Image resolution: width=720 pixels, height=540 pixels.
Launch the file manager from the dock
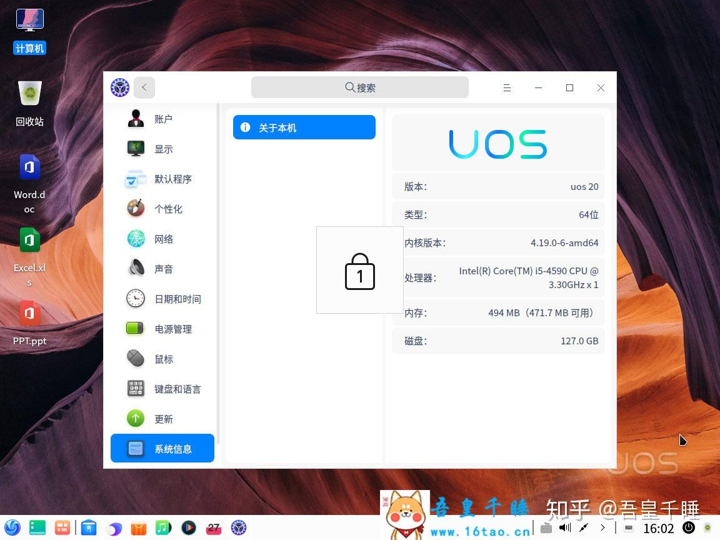88,527
